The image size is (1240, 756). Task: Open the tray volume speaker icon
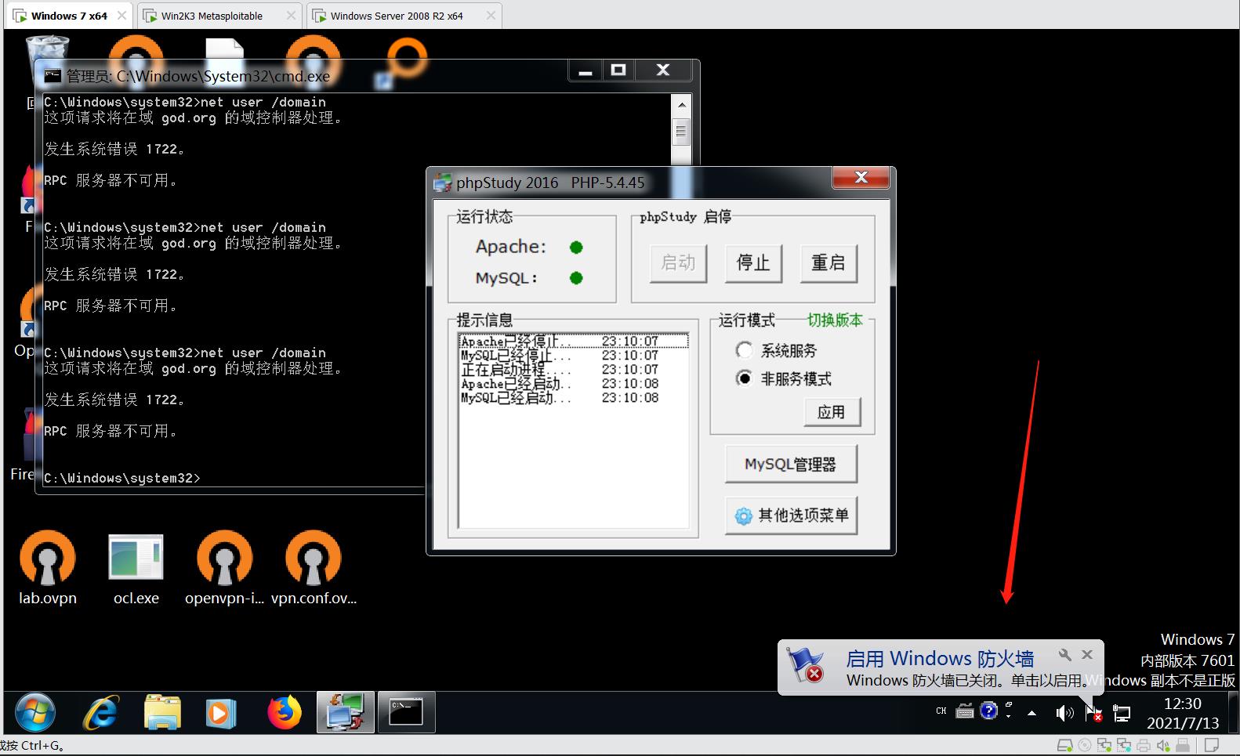[1064, 713]
